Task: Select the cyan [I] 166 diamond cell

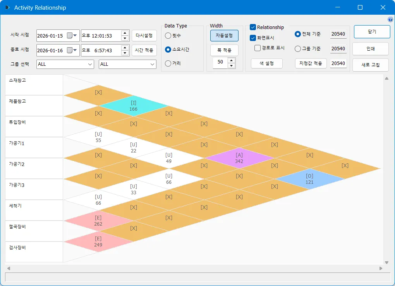Action: pyautogui.click(x=133, y=106)
